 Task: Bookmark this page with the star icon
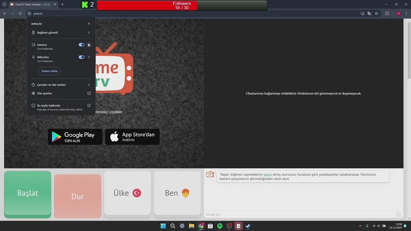[x=376, y=13]
